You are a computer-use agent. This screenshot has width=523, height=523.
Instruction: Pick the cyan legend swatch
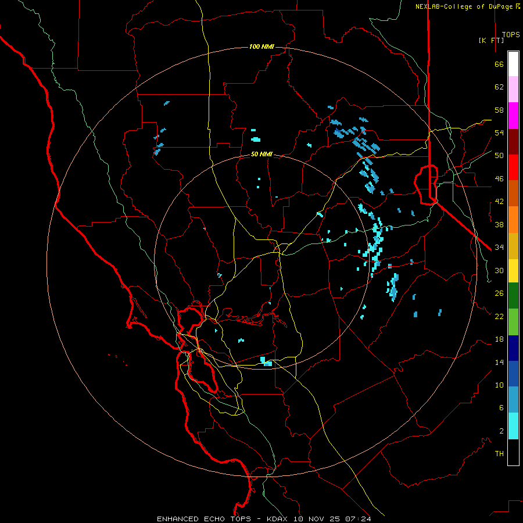tap(513, 426)
